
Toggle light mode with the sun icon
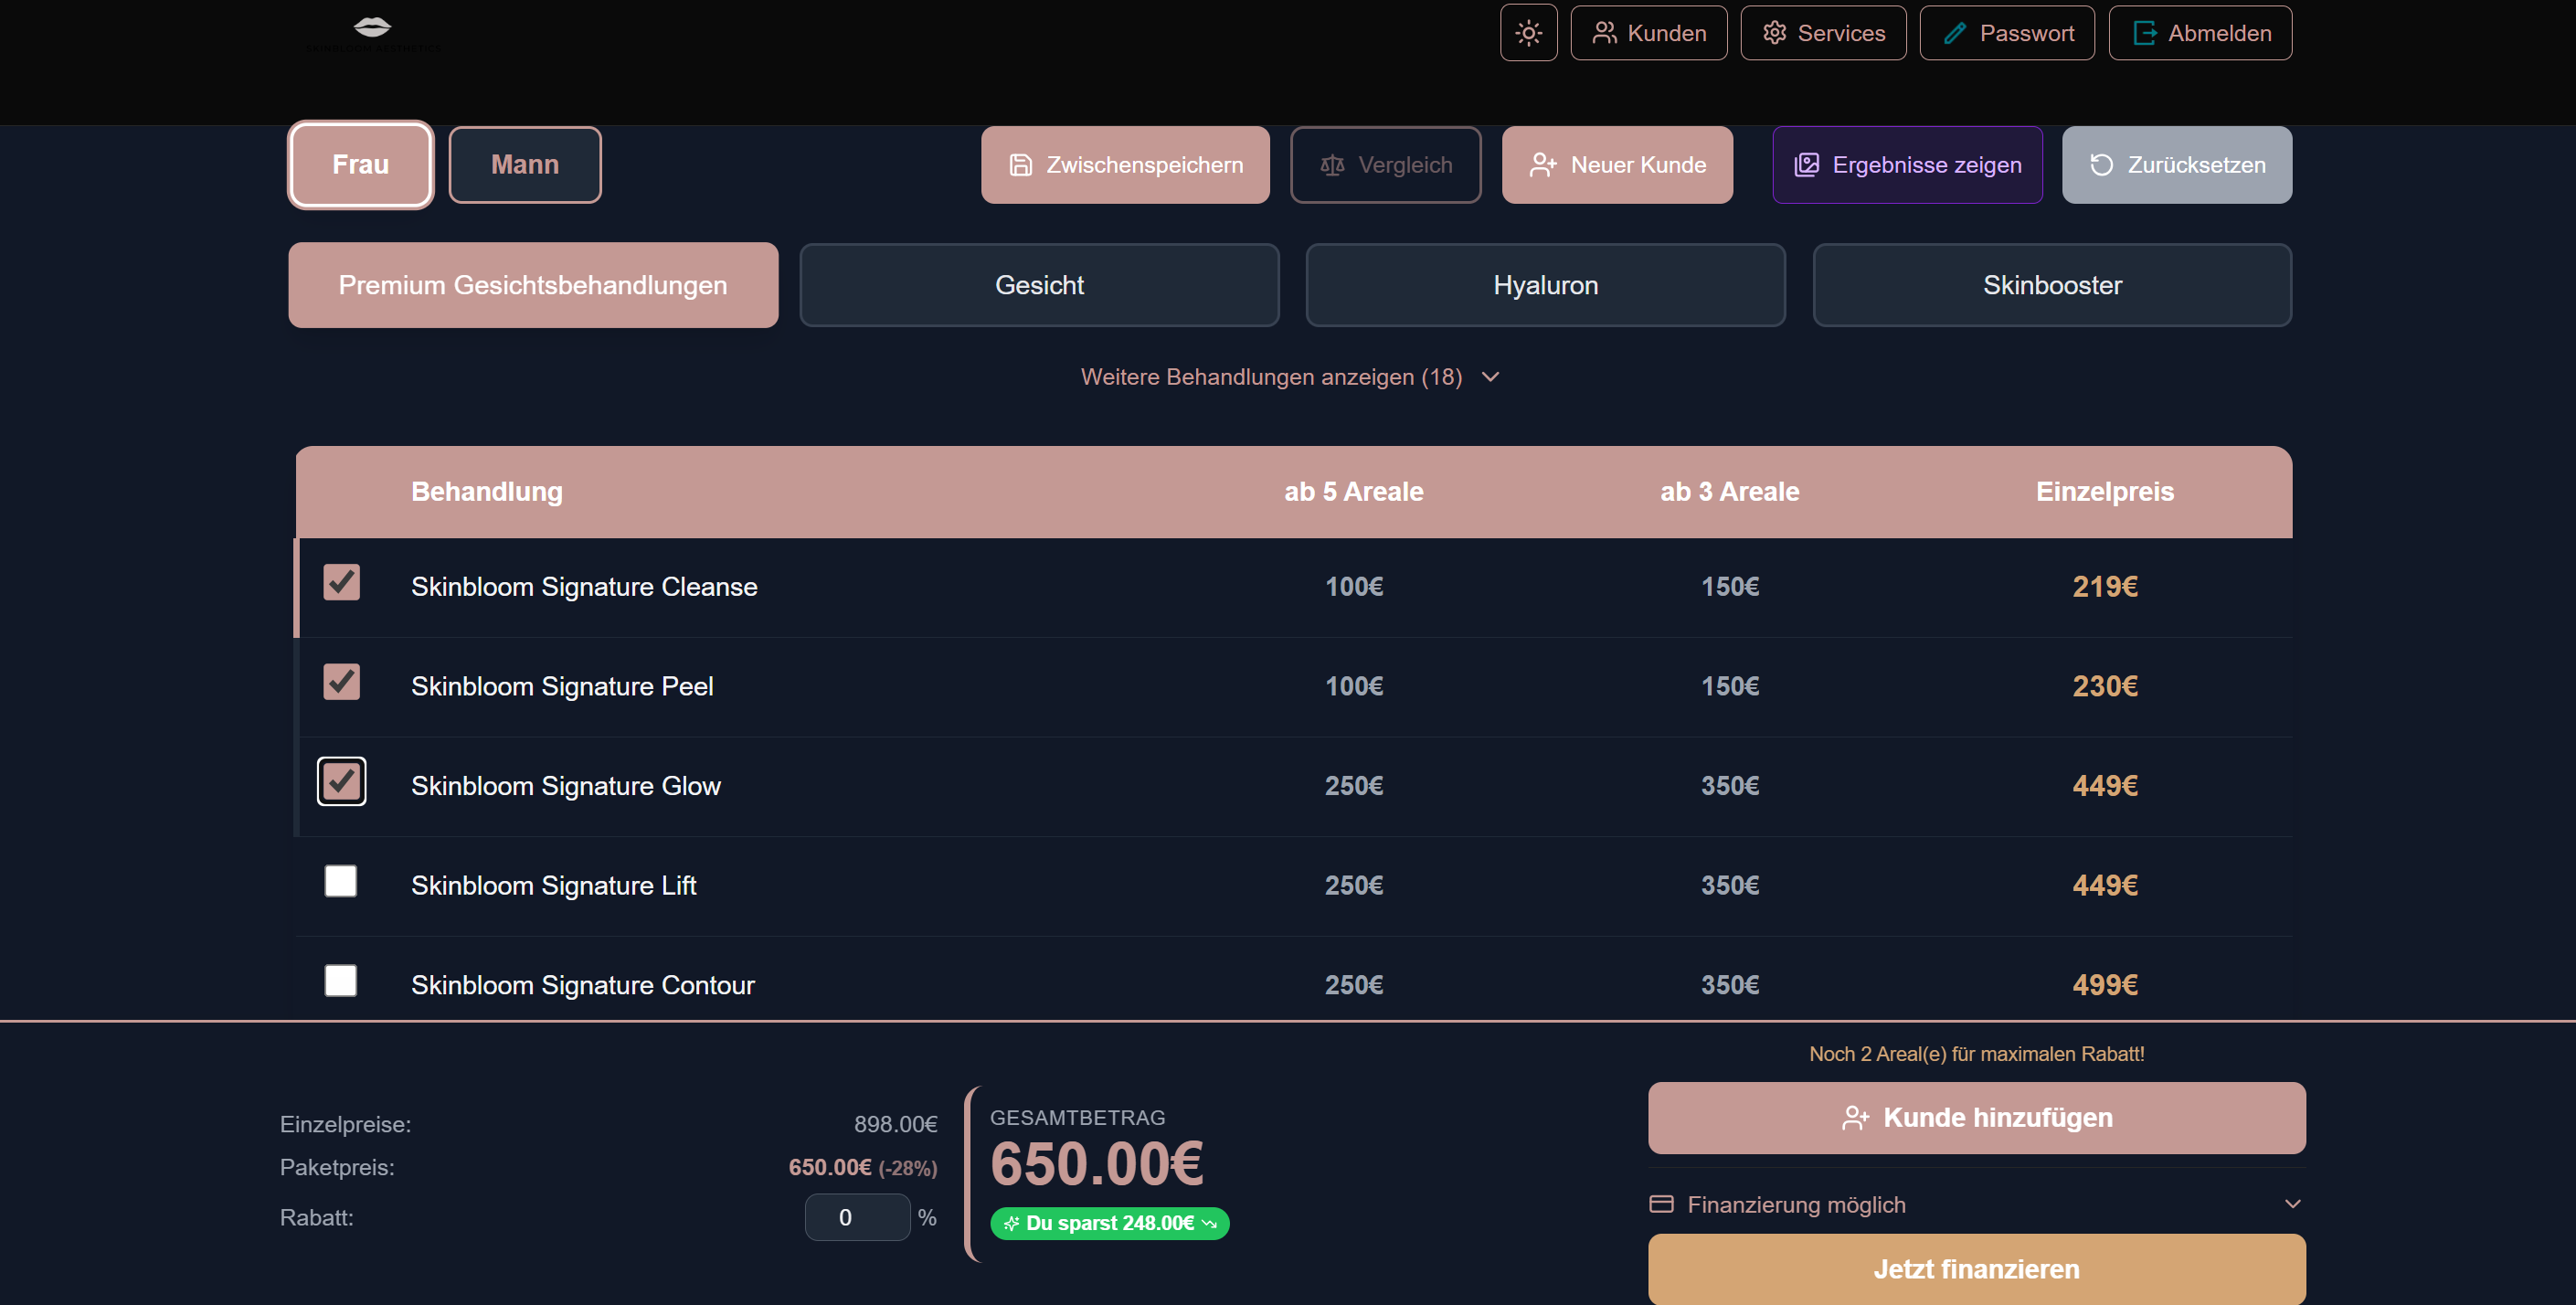(x=1528, y=33)
